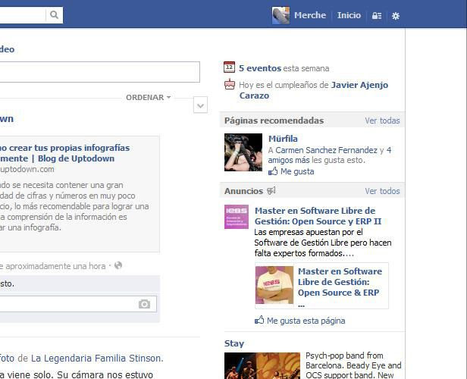Like the IEBS page via Me gusta esta página

click(300, 321)
